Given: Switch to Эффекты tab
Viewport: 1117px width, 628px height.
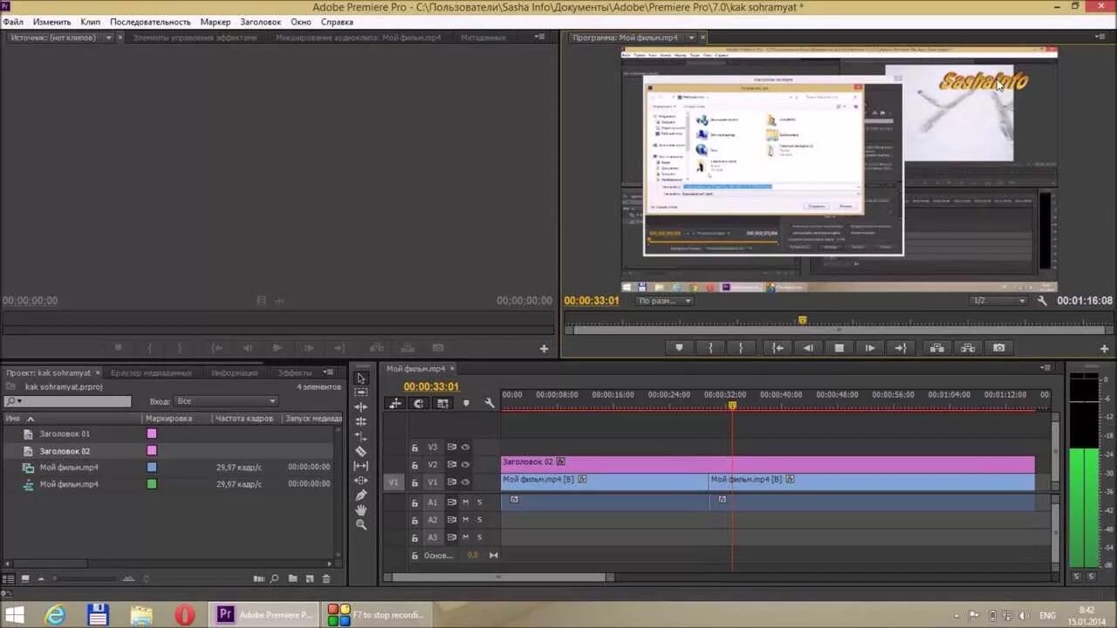Looking at the screenshot, I should pos(294,372).
